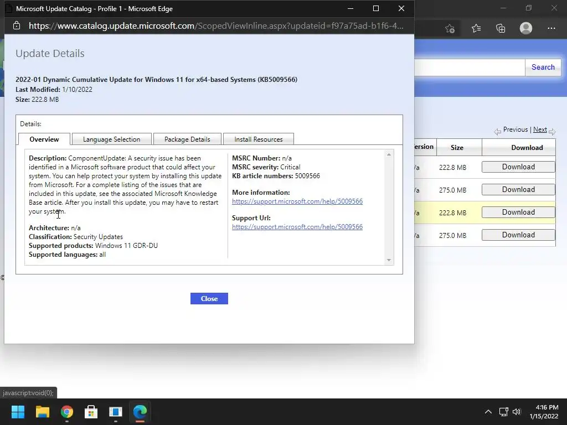Open the More information support link
567x425 pixels.
pyautogui.click(x=297, y=201)
